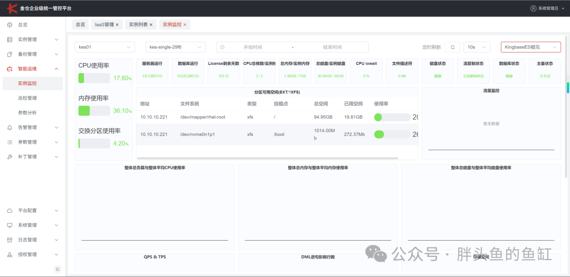Click the 272.37Mb used space value

click(x=355, y=134)
